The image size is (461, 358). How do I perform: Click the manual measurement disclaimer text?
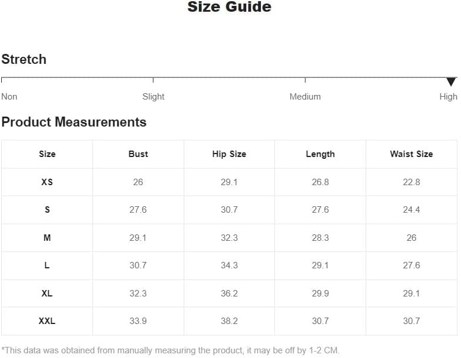(x=170, y=350)
